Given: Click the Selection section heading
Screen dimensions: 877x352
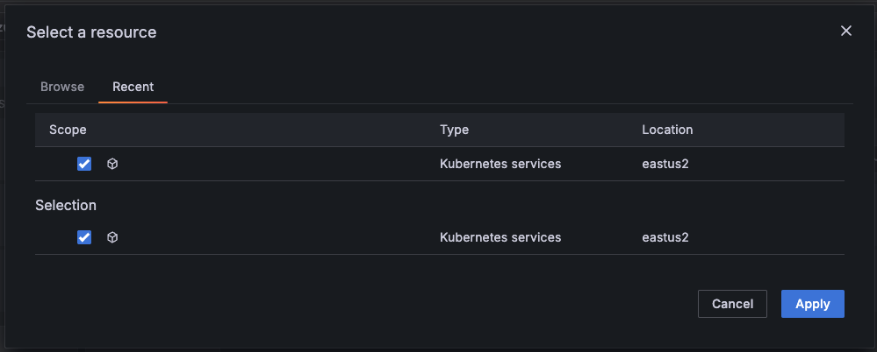Looking at the screenshot, I should click(x=66, y=205).
